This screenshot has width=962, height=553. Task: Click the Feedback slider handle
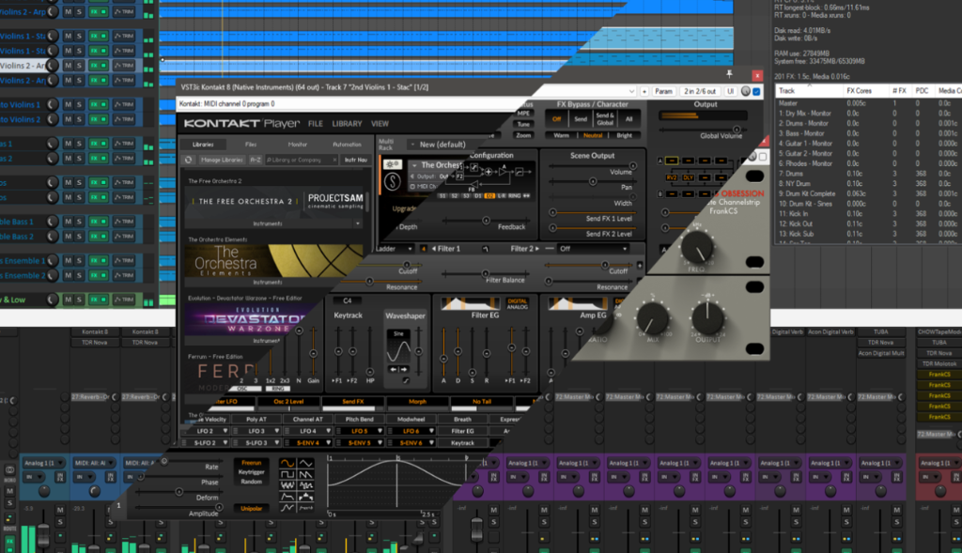click(486, 220)
